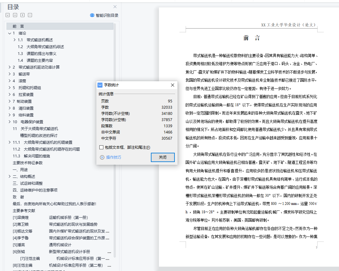Select 四、运转维护中的注意事项 in outline

tap(35, 190)
